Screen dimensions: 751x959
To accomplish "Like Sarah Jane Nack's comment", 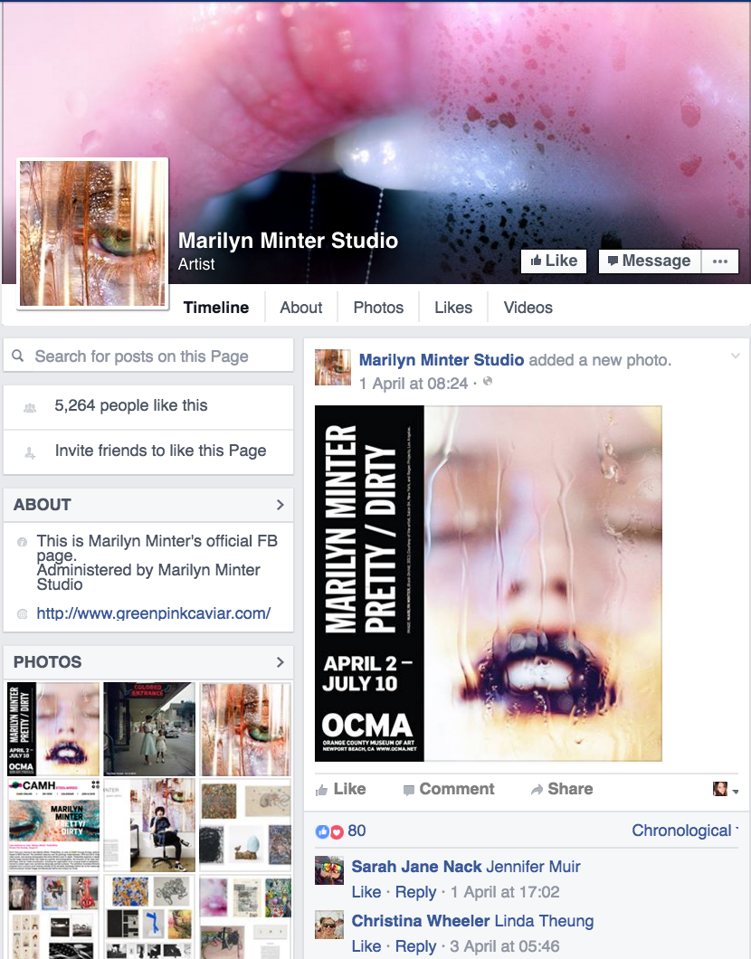I will pyautogui.click(x=366, y=892).
